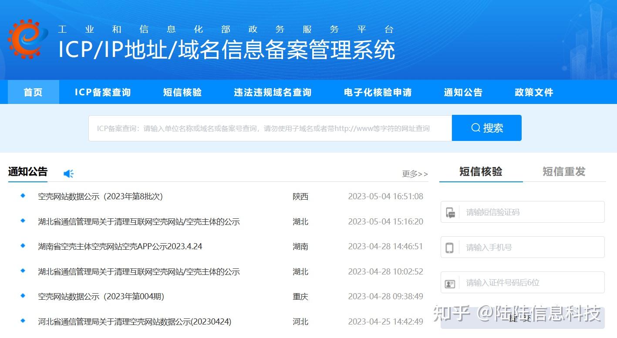The image size is (617, 338).
Task: Click the blue 搜索 button
Action: [487, 128]
